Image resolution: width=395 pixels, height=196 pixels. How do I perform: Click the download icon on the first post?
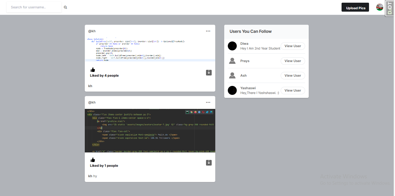[209, 72]
